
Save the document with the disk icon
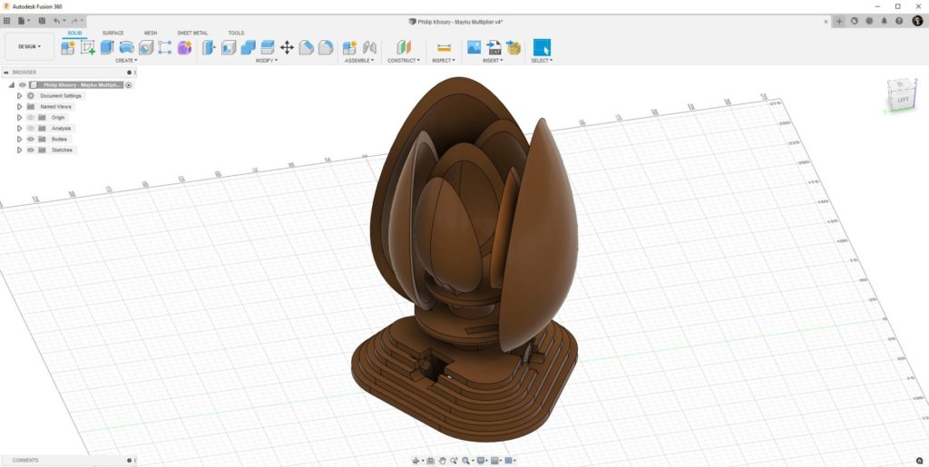[42, 21]
